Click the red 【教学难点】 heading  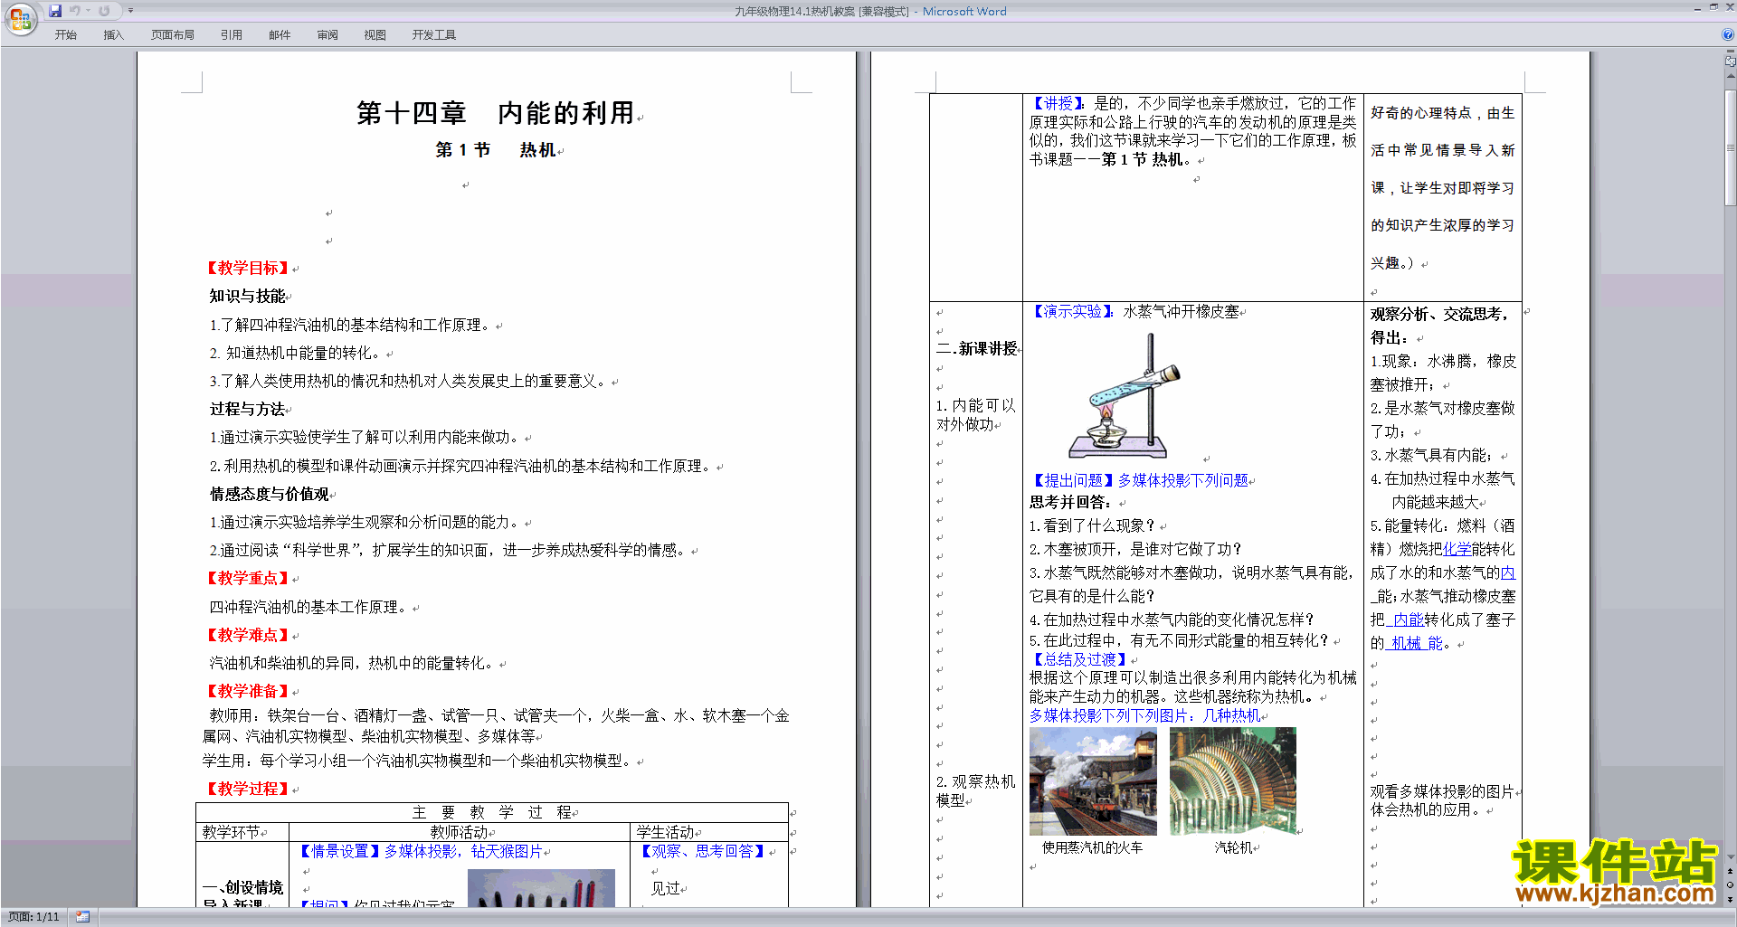[x=248, y=635]
